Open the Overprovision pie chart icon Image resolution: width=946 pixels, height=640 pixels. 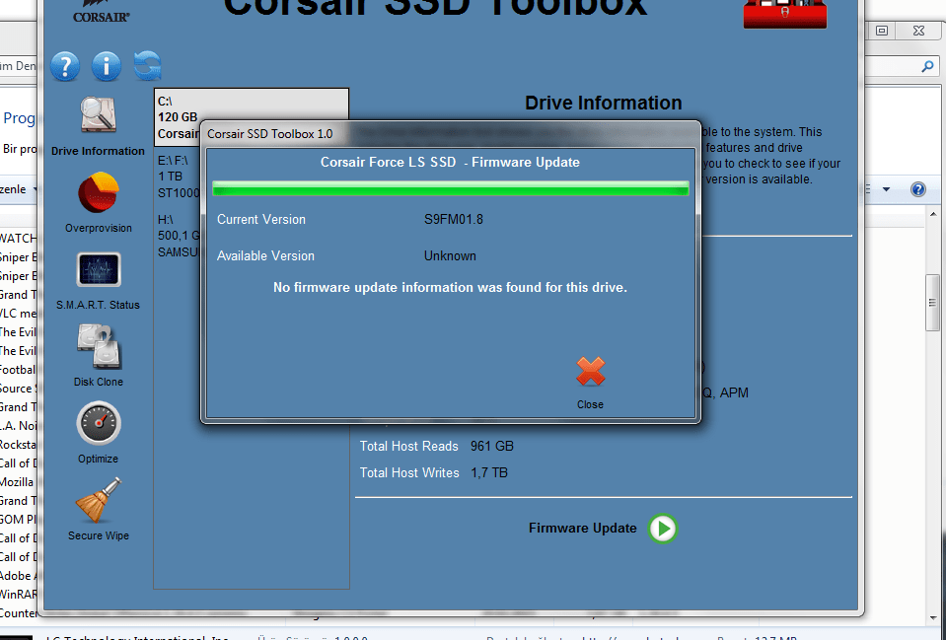[x=99, y=192]
